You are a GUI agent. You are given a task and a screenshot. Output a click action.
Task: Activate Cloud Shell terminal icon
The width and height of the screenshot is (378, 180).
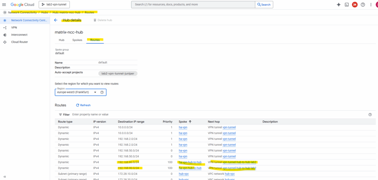347,5
